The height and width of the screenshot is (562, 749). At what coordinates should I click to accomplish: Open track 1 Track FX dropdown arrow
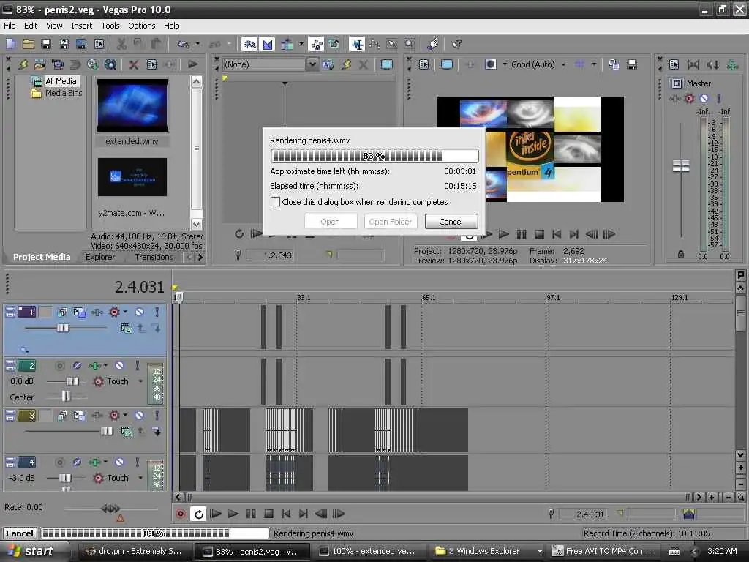click(x=125, y=312)
